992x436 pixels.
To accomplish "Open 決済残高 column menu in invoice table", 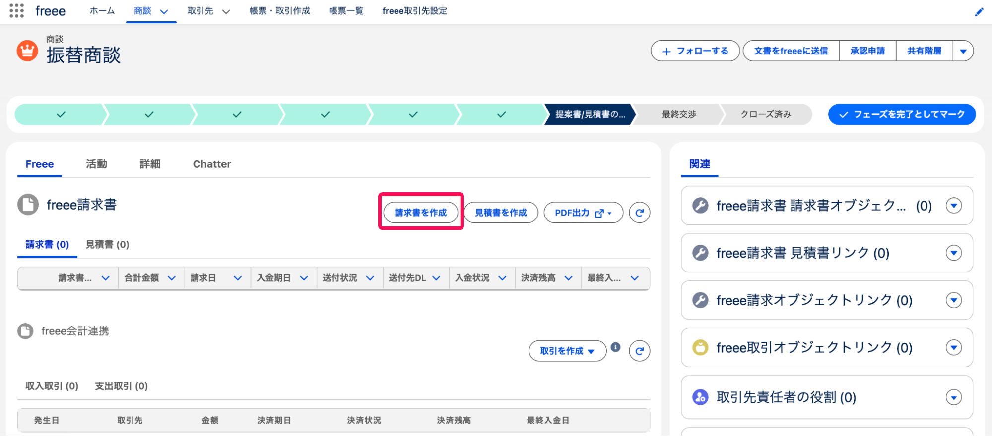I will [568, 278].
